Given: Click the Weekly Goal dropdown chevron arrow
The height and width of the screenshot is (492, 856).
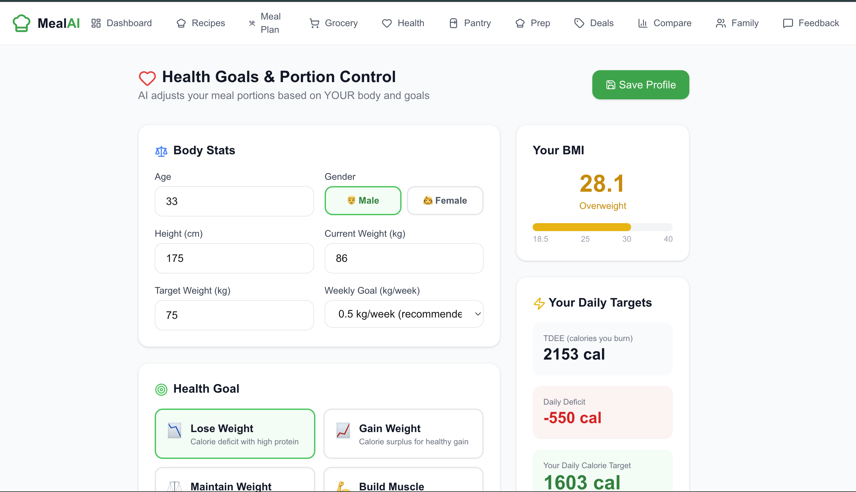Looking at the screenshot, I should pos(478,314).
